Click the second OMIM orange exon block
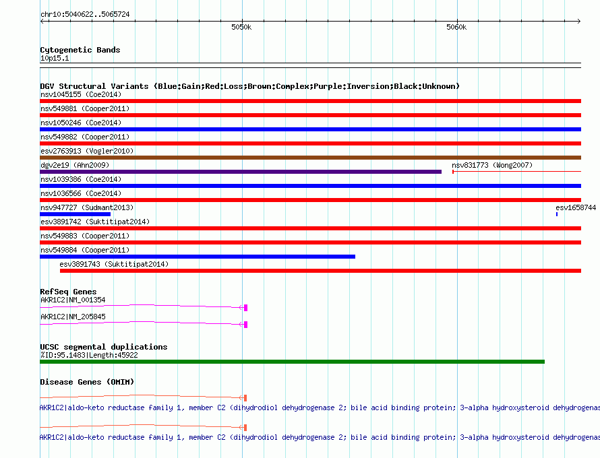This screenshot has height=458, width=600. pyautogui.click(x=245, y=428)
